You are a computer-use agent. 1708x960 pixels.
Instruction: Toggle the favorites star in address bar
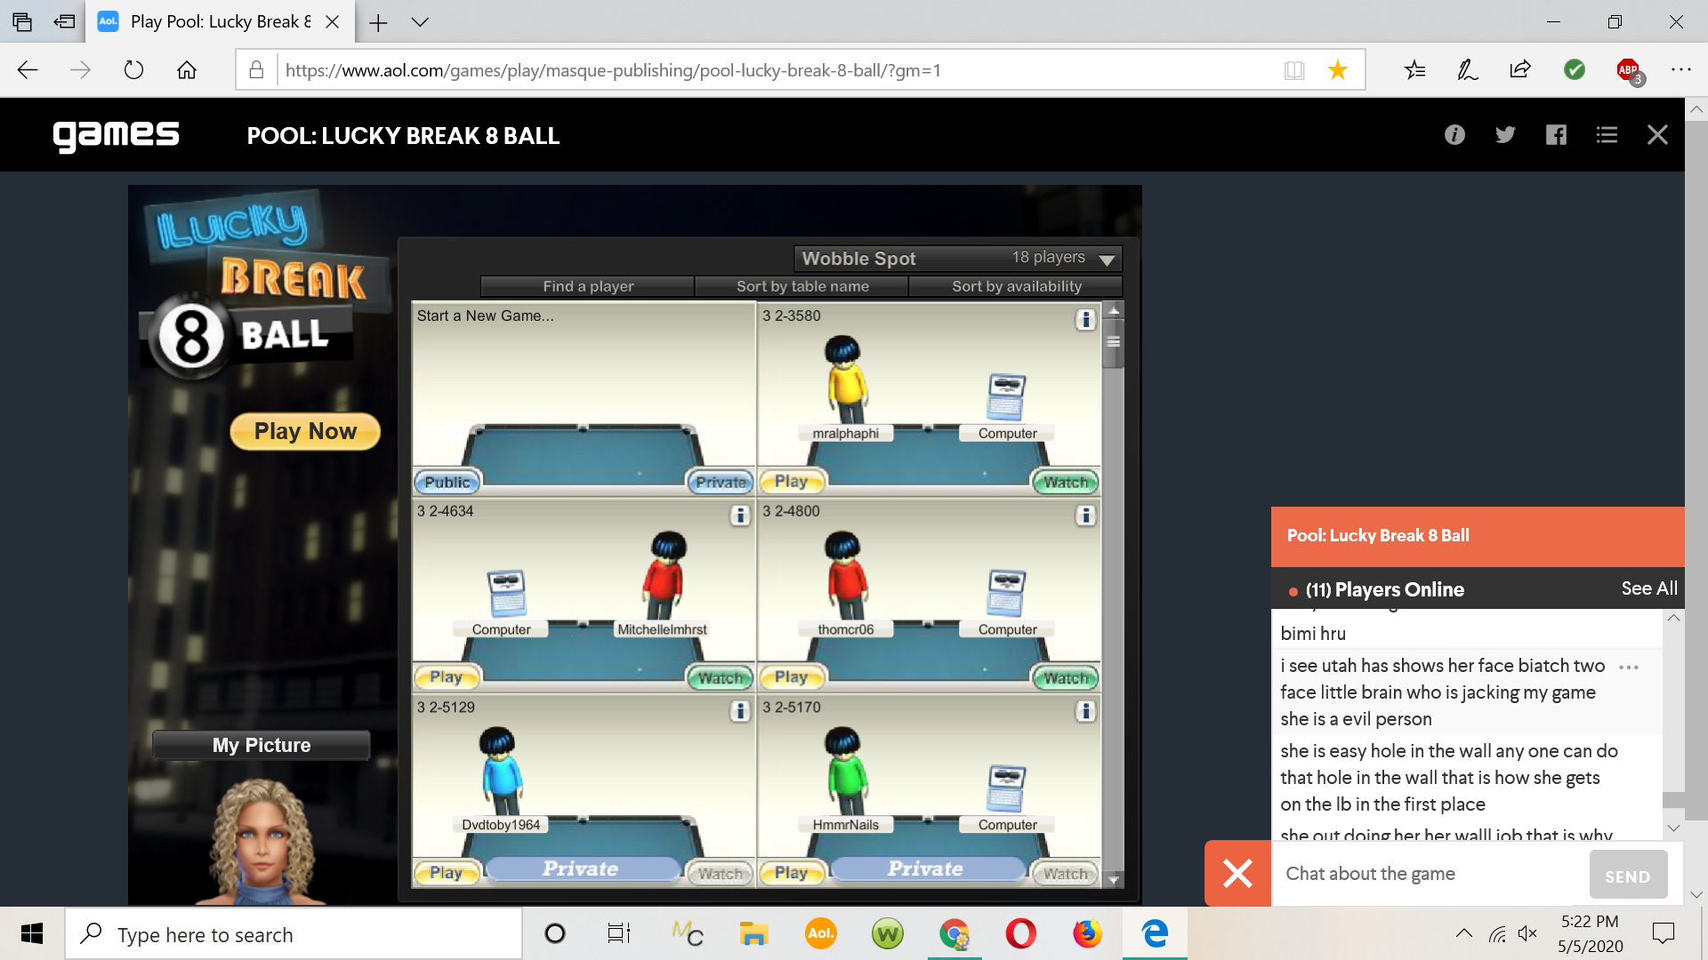(1337, 70)
